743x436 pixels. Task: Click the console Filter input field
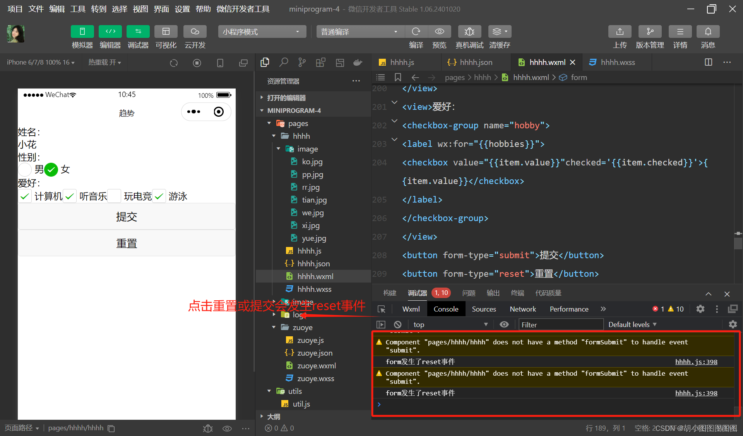tap(560, 325)
